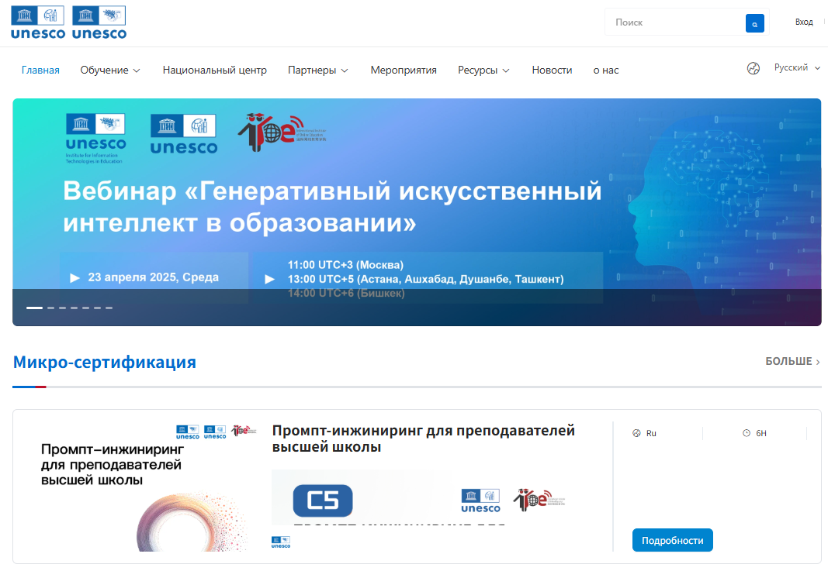This screenshot has height=571, width=828.
Task: Click the blue search magnifier button
Action: (754, 23)
